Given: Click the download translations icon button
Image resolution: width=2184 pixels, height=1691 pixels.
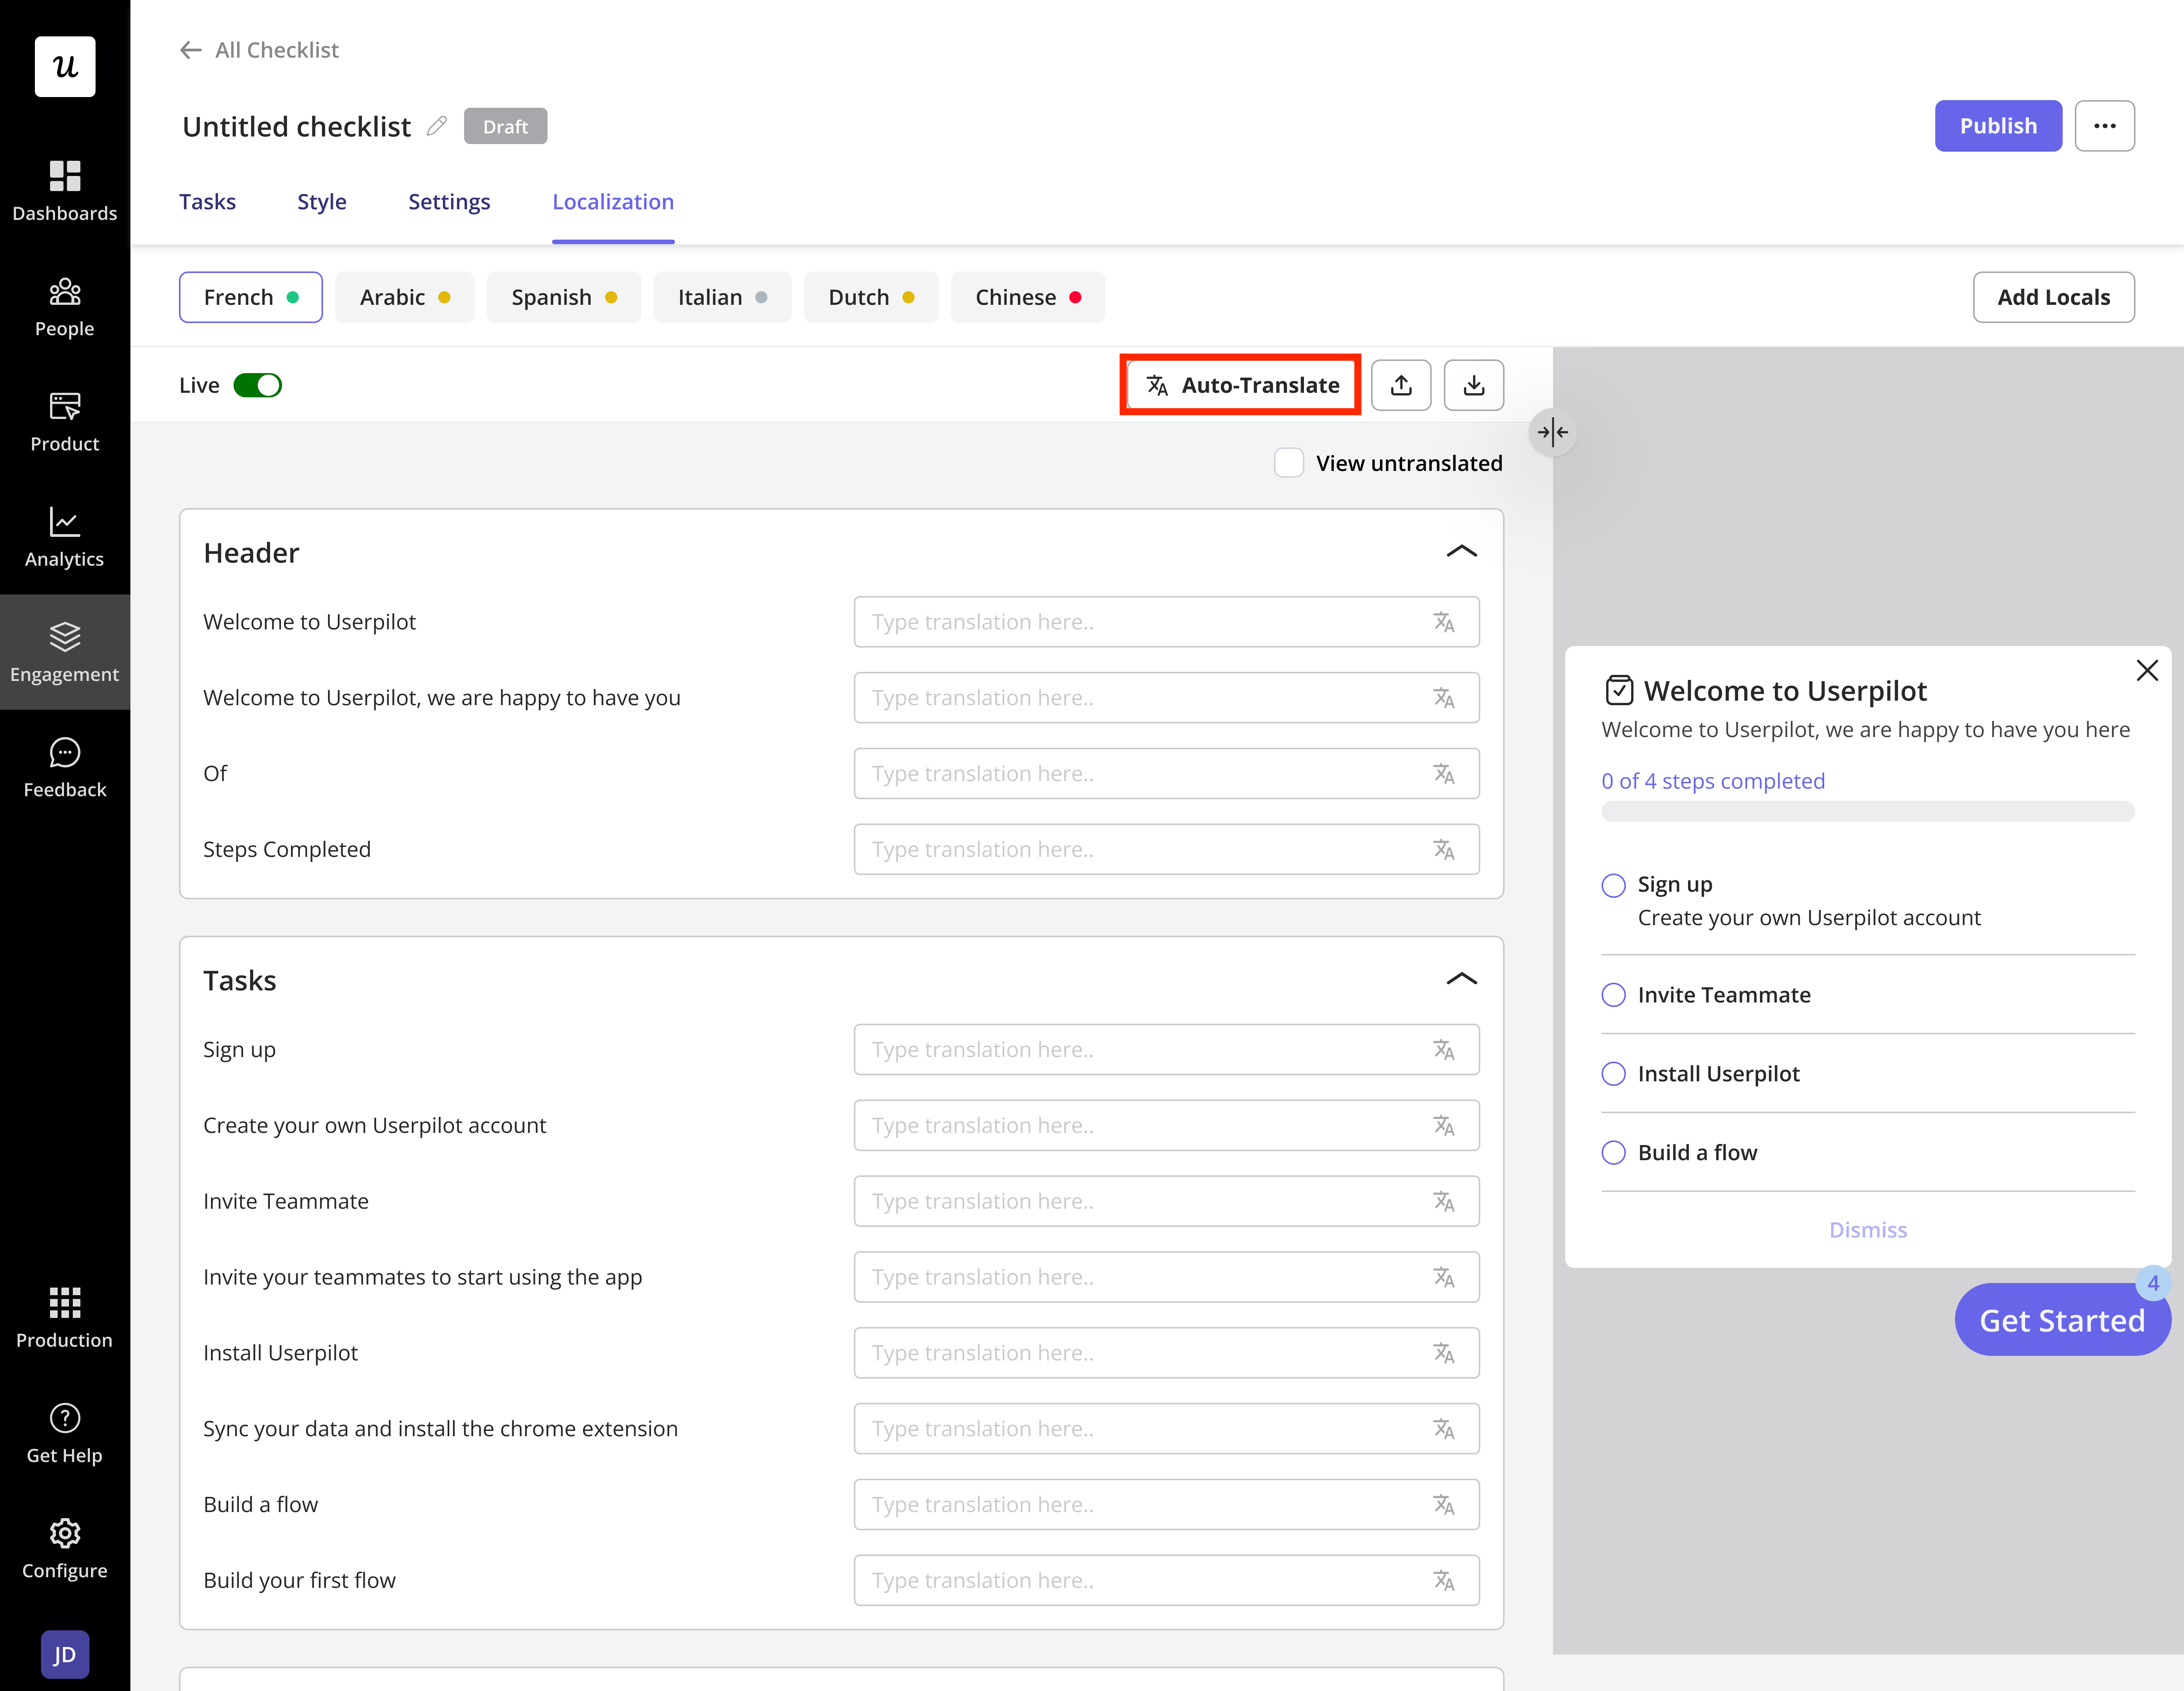Looking at the screenshot, I should [x=1474, y=385].
